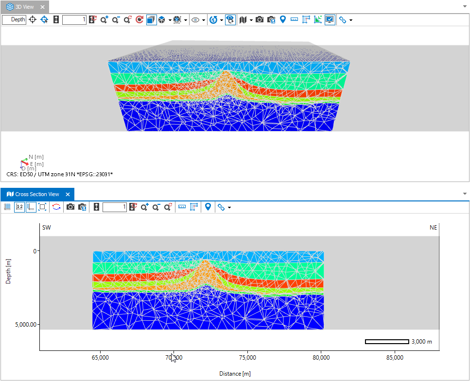470x381 pixels.
Task: Switch to the 3D View tab
Action: coord(21,7)
